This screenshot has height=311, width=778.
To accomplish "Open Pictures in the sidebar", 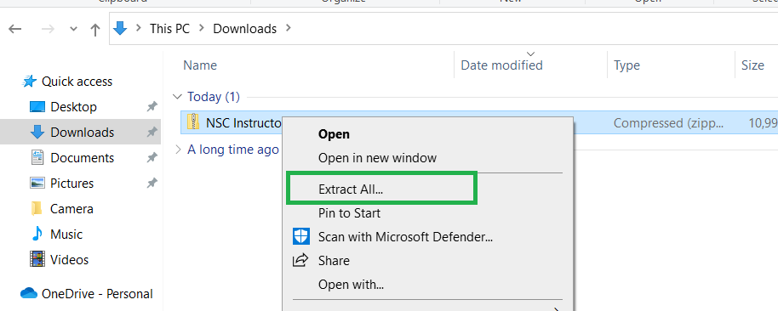I will click(x=72, y=184).
